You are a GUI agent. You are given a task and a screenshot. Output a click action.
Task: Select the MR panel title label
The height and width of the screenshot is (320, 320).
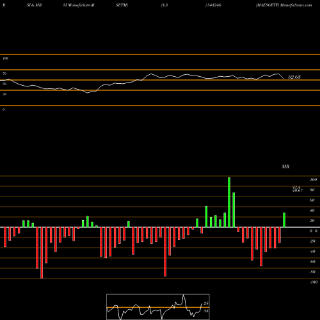tap(285, 166)
